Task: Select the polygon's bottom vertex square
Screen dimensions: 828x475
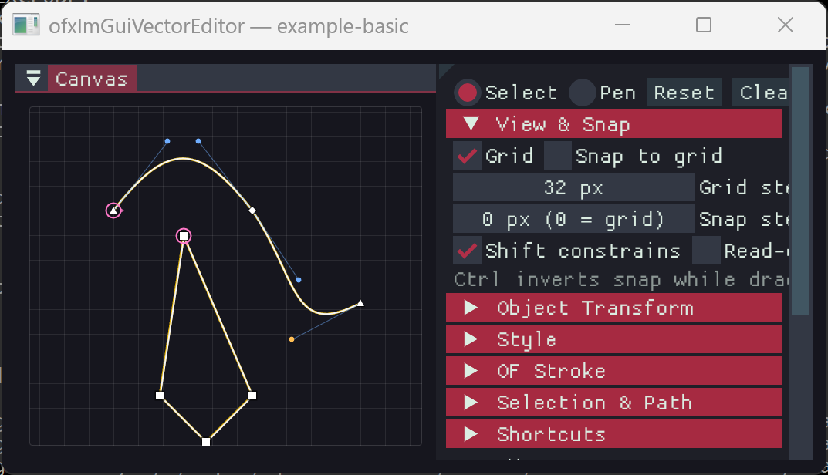Action: (206, 442)
